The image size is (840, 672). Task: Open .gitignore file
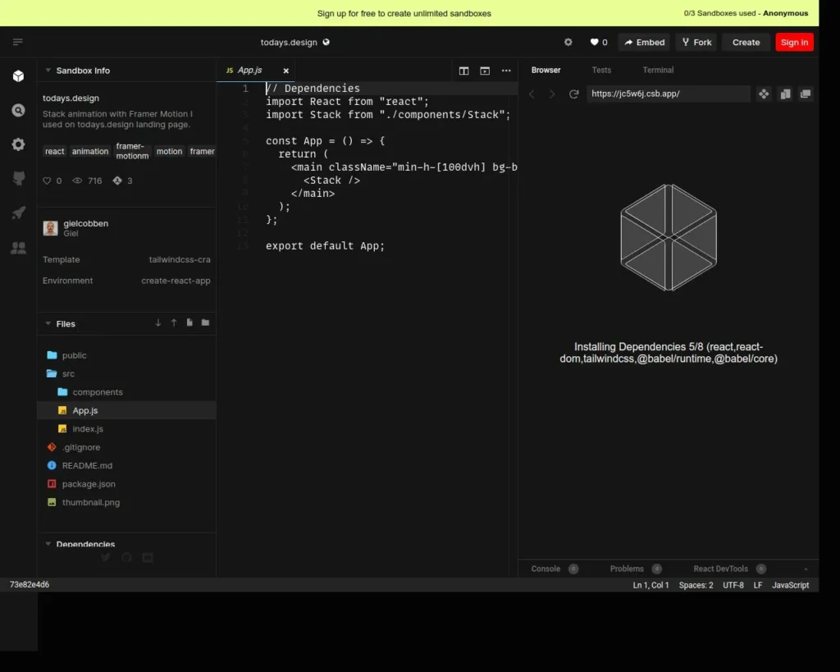tap(126, 447)
